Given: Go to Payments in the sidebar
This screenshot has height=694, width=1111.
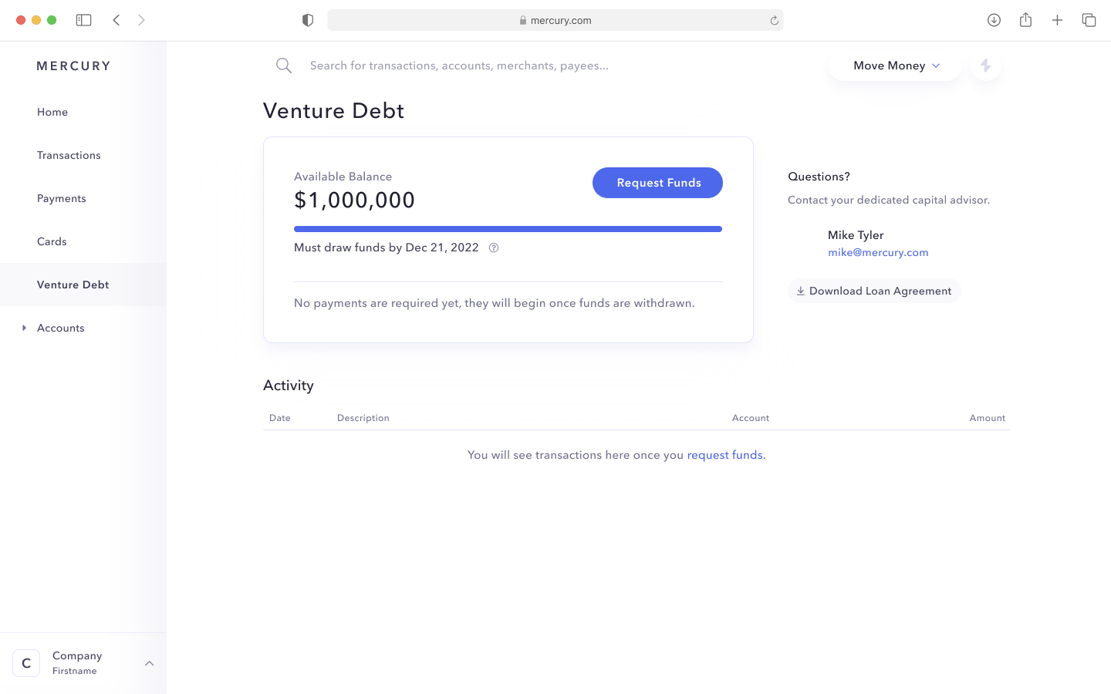Looking at the screenshot, I should click(x=62, y=198).
